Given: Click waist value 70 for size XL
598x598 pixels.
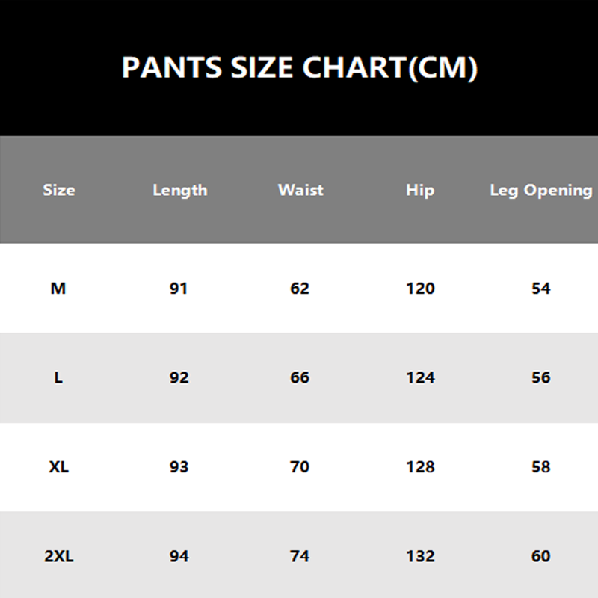Looking at the screenshot, I should (x=300, y=467).
